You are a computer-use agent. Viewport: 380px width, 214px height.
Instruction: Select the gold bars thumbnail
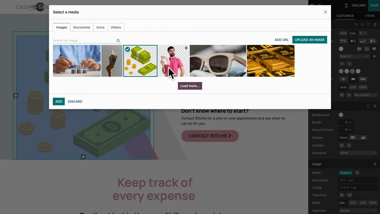[271, 61]
